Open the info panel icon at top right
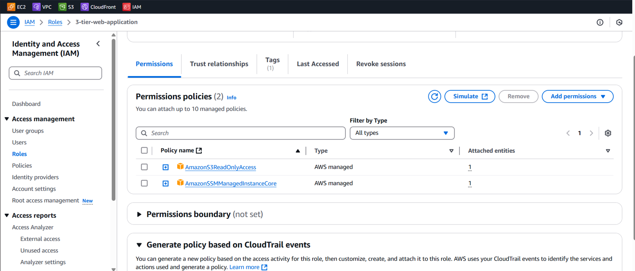The image size is (635, 271). click(x=600, y=22)
